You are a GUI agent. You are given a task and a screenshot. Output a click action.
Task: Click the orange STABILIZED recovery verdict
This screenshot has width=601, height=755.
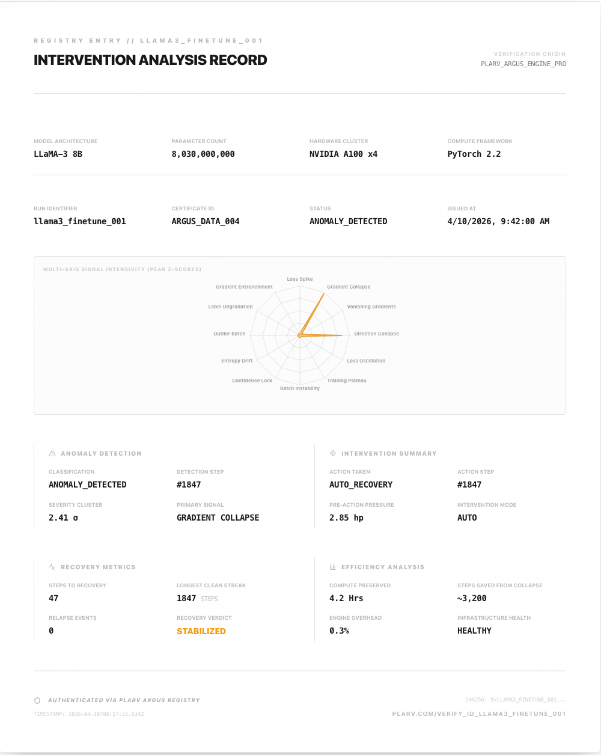tap(201, 631)
